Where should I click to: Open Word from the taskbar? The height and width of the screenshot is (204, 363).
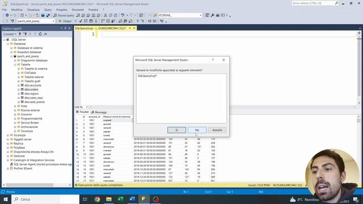pos(132,199)
